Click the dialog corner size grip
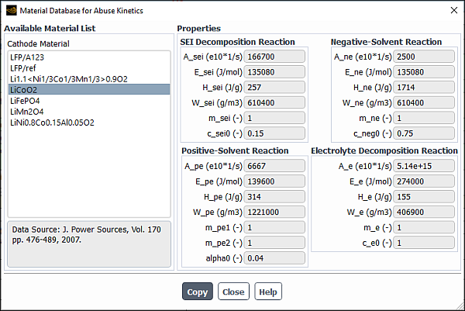Image resolution: width=465 pixels, height=311 pixels. 460,306
